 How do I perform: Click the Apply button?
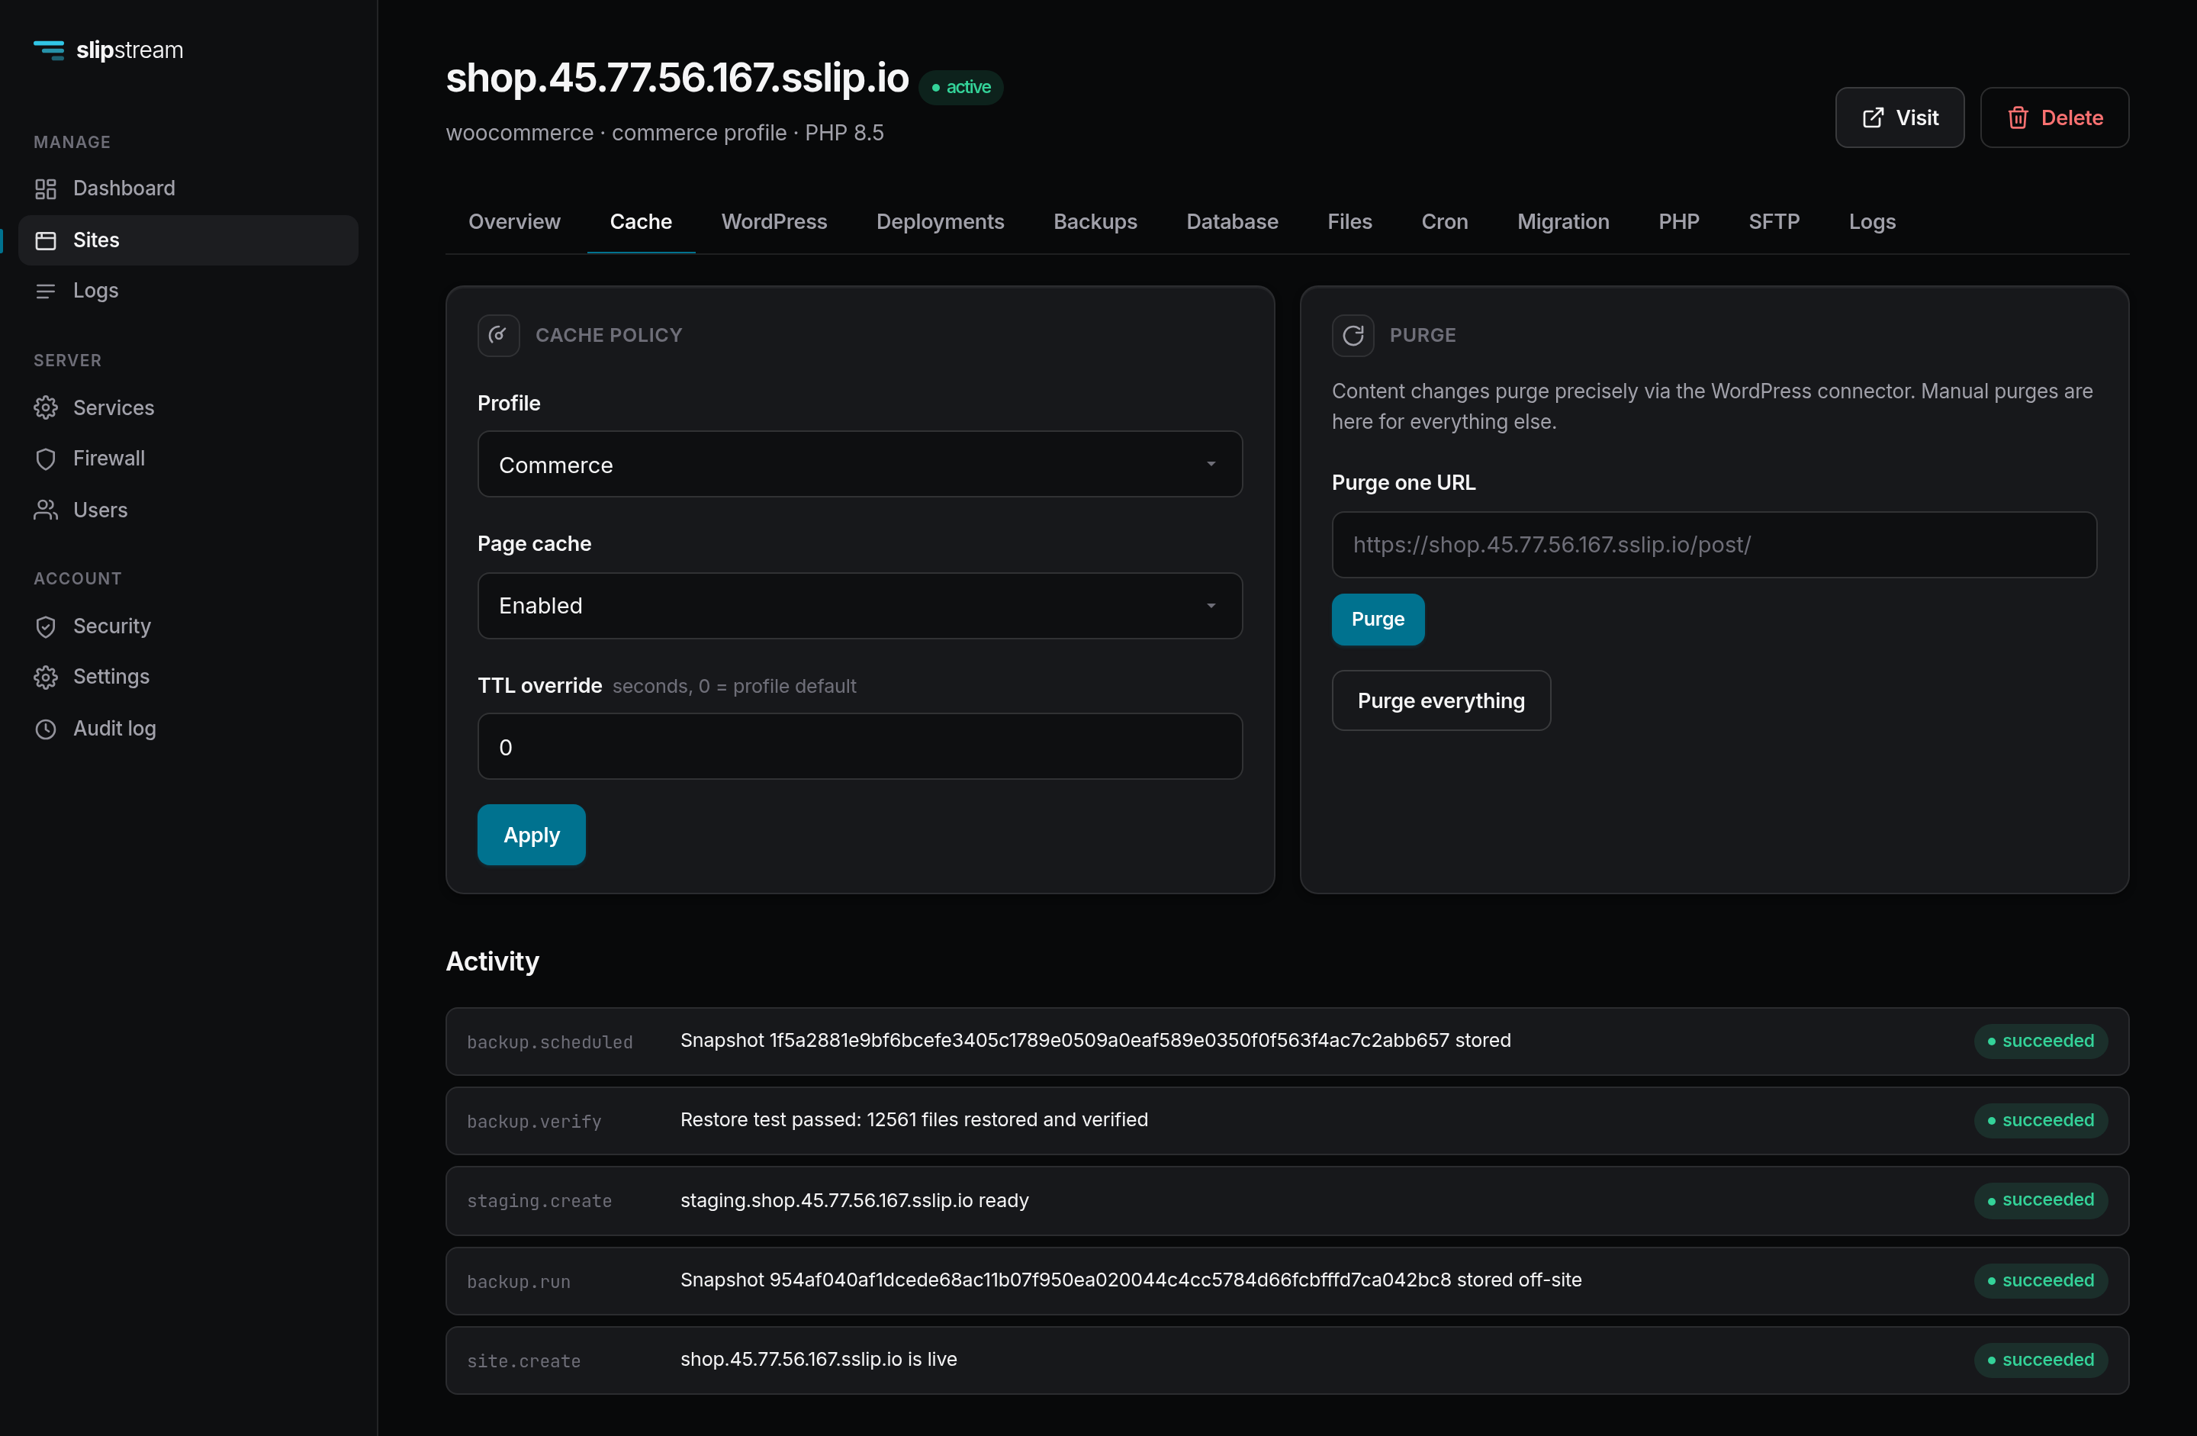coord(531,835)
